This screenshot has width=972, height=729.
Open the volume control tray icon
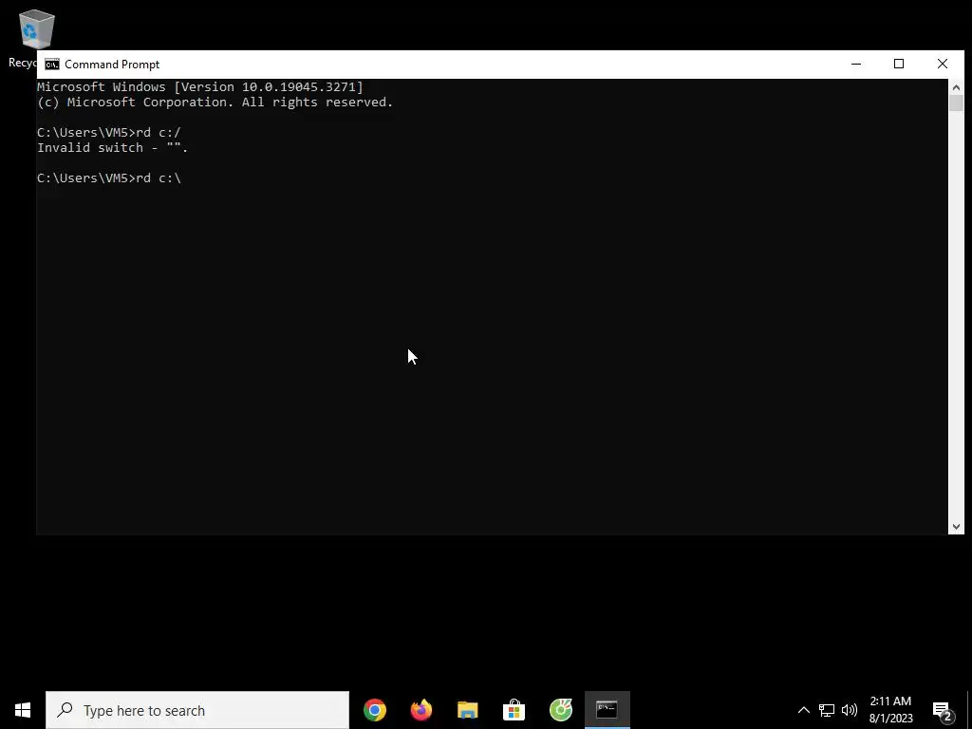[850, 710]
